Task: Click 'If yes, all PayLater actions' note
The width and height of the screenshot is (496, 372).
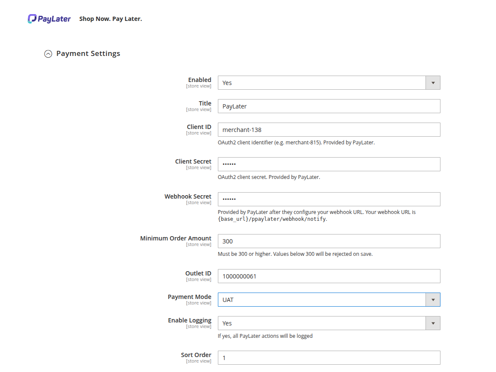Action: tap(265, 336)
